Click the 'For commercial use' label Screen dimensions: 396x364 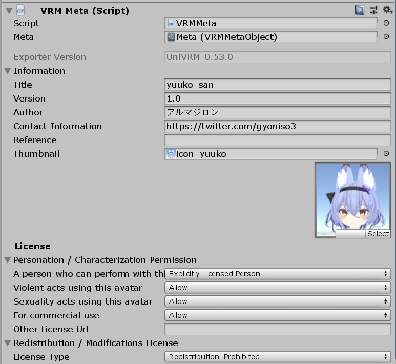(56, 315)
